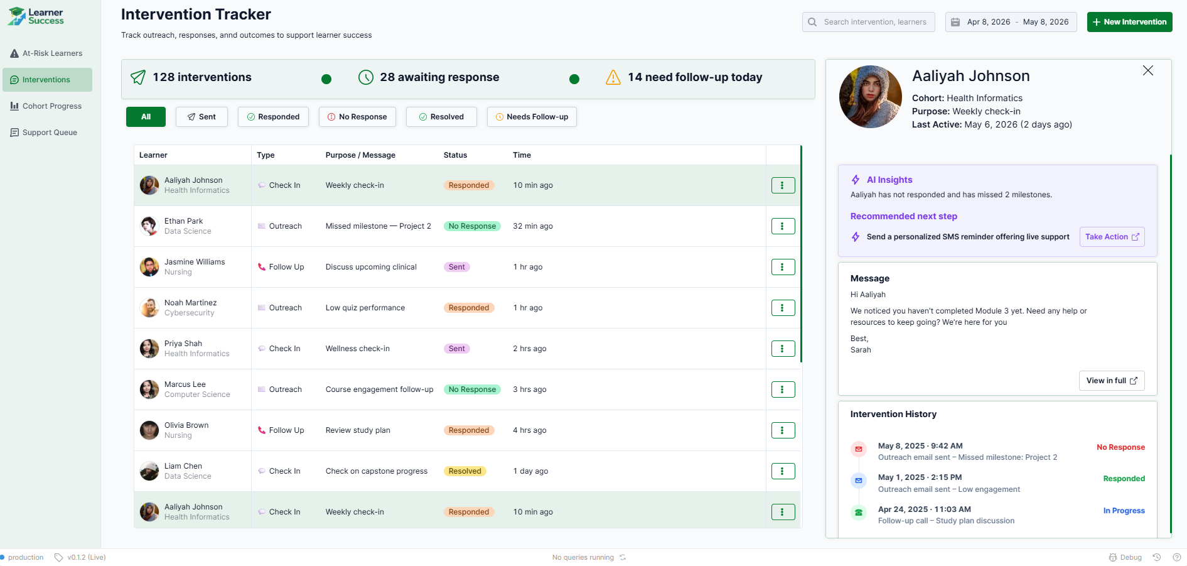Image resolution: width=1187 pixels, height=566 pixels.
Task: Click the v0.1.2 (Live) version tag
Action: [x=80, y=557]
